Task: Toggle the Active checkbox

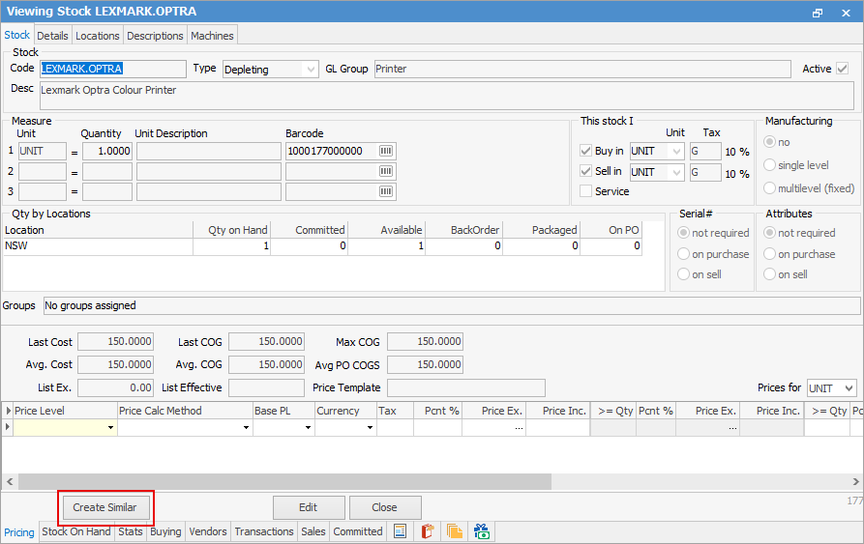Action: [x=842, y=69]
